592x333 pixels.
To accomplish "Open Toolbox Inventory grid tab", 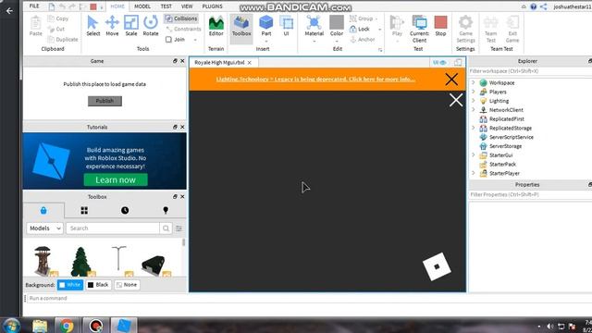I will [x=84, y=210].
